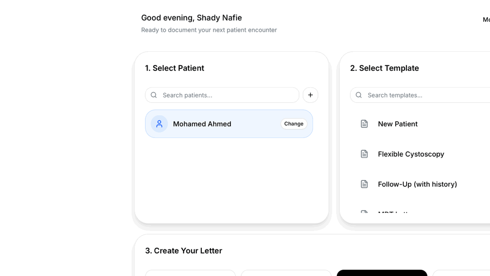Viewport: 490px width, 276px height.
Task: Focus the Search templates input field
Action: (420, 95)
